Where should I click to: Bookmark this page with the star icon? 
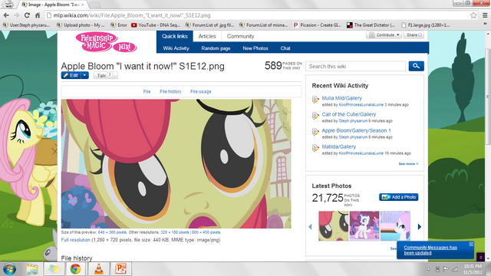click(473, 15)
